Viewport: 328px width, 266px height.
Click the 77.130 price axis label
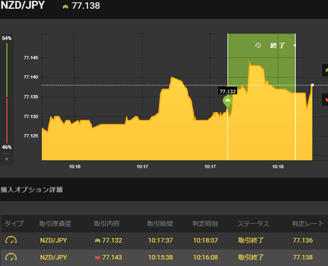click(31, 116)
